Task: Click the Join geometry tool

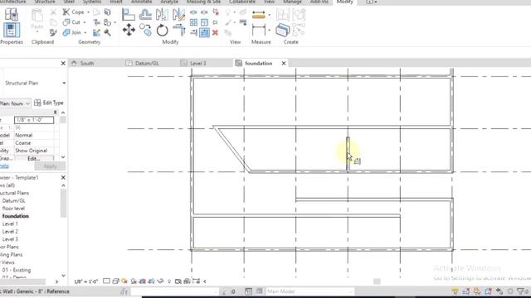Action: click(x=72, y=32)
